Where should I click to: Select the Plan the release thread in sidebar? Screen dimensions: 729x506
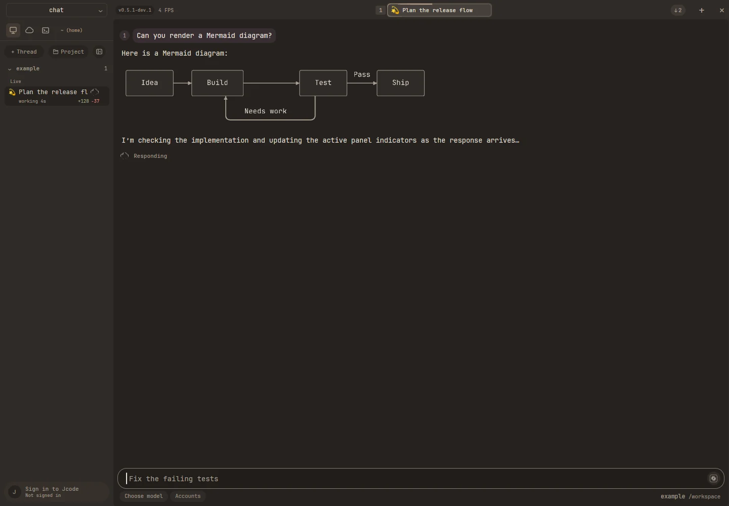[x=57, y=96]
